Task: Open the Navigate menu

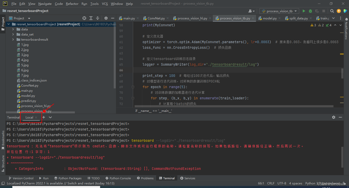Action: coord(45,4)
